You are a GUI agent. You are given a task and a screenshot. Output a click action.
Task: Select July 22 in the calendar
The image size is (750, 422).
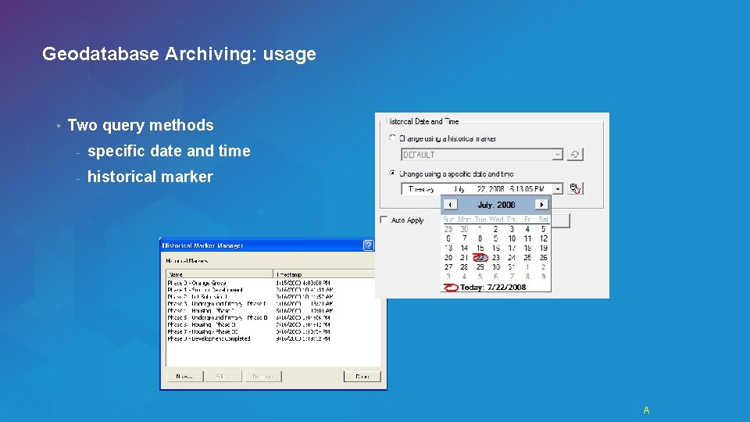click(x=480, y=257)
